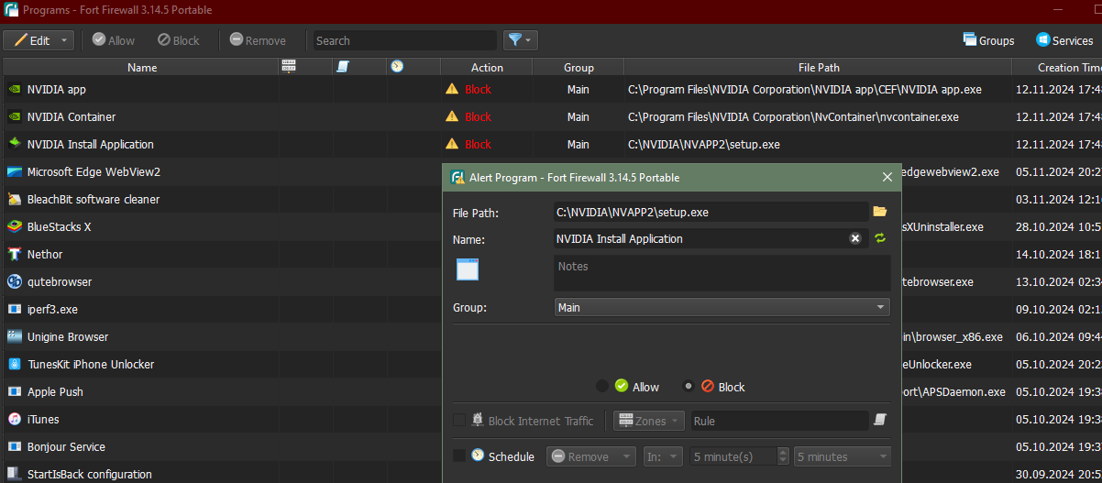Open Groups from the toolbar
The image size is (1102, 483).
tap(988, 40)
